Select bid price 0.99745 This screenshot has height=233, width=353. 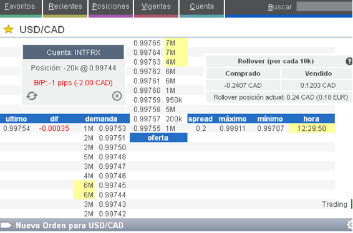click(x=112, y=185)
